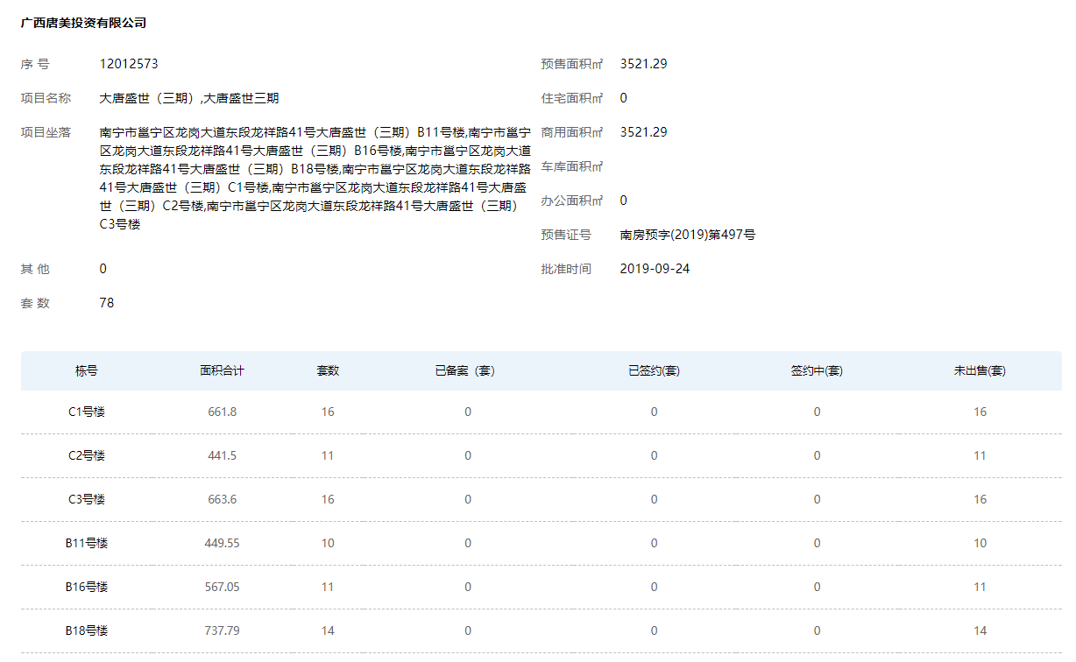Click area total 663.6 for C3号楼
The image size is (1076, 662).
pos(222,499)
